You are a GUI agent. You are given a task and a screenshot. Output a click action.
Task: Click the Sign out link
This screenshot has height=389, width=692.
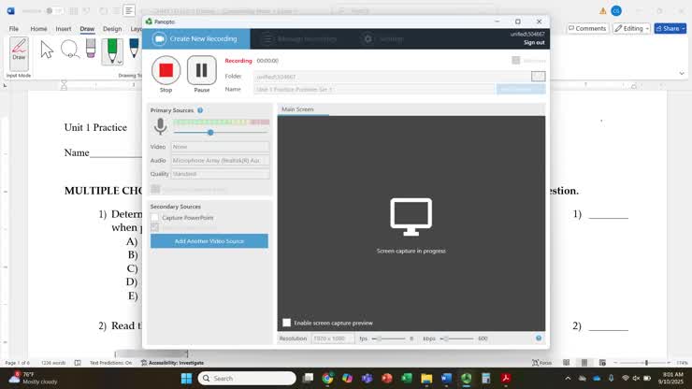point(533,42)
